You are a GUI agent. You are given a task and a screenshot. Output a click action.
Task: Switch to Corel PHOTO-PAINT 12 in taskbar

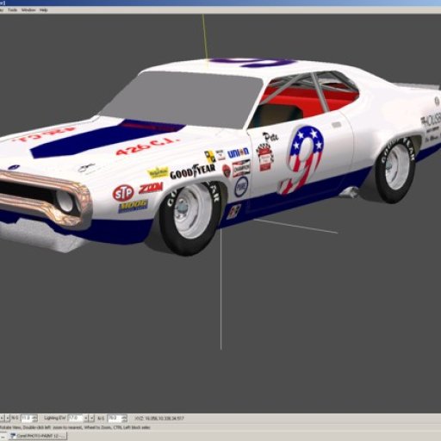tap(38, 436)
